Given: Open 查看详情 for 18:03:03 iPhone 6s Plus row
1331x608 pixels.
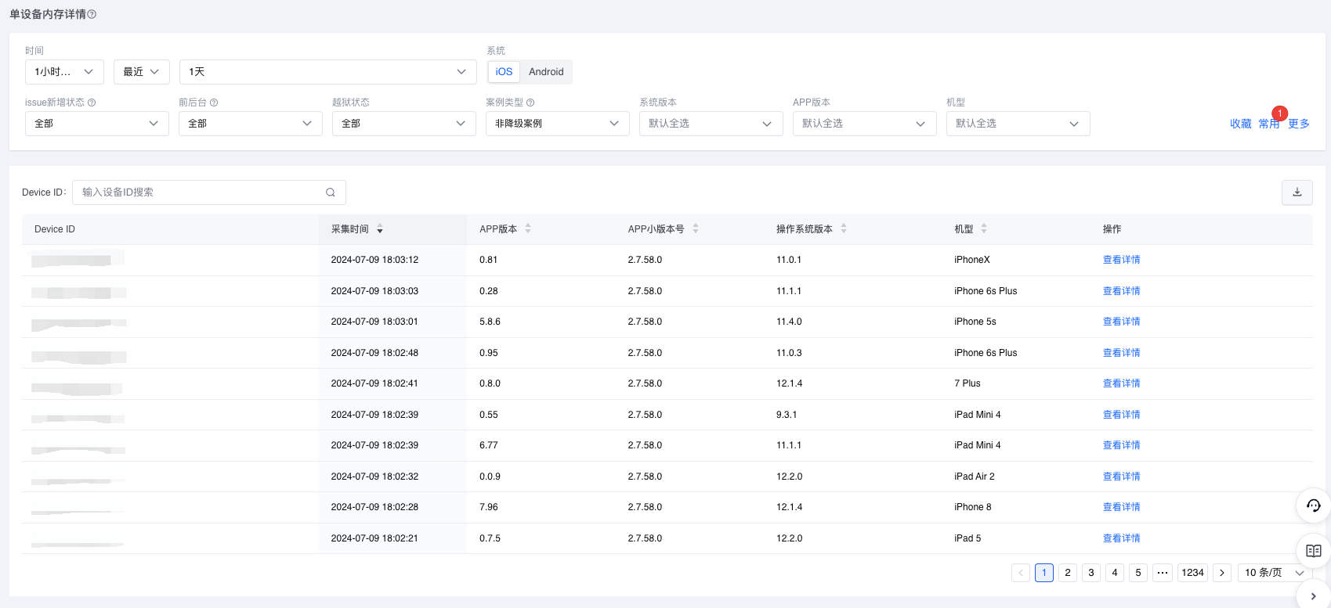Looking at the screenshot, I should coord(1122,291).
